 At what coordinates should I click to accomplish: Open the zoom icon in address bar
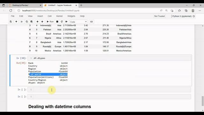[166, 11]
